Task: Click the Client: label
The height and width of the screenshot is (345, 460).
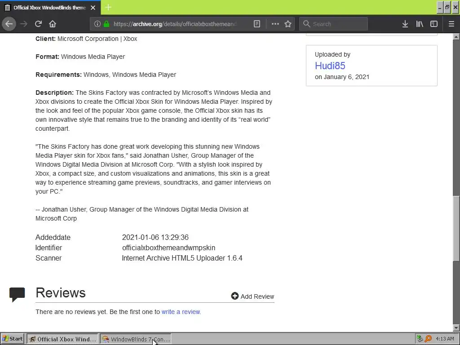Action: click(x=45, y=39)
